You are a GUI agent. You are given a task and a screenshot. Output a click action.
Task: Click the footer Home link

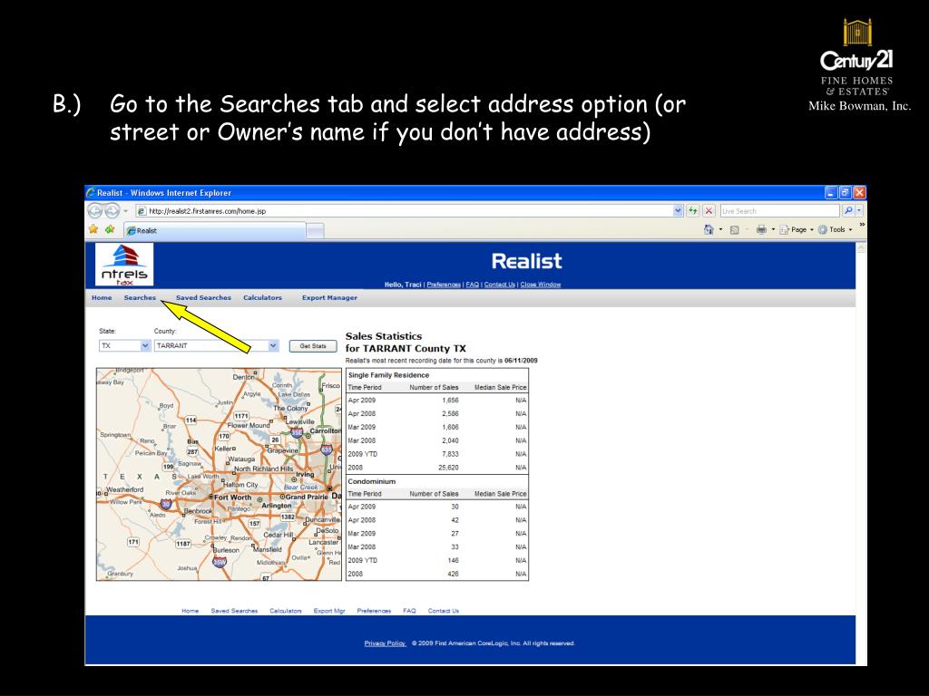point(191,611)
